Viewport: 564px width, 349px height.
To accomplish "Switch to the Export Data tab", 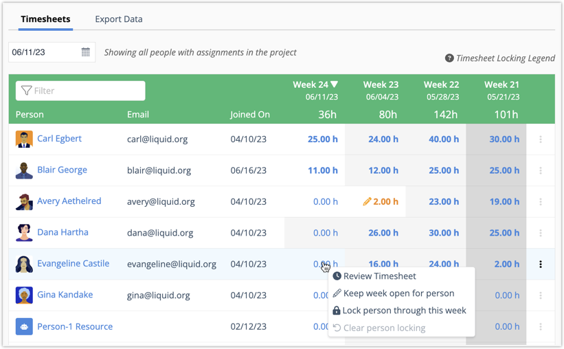I will click(x=119, y=19).
